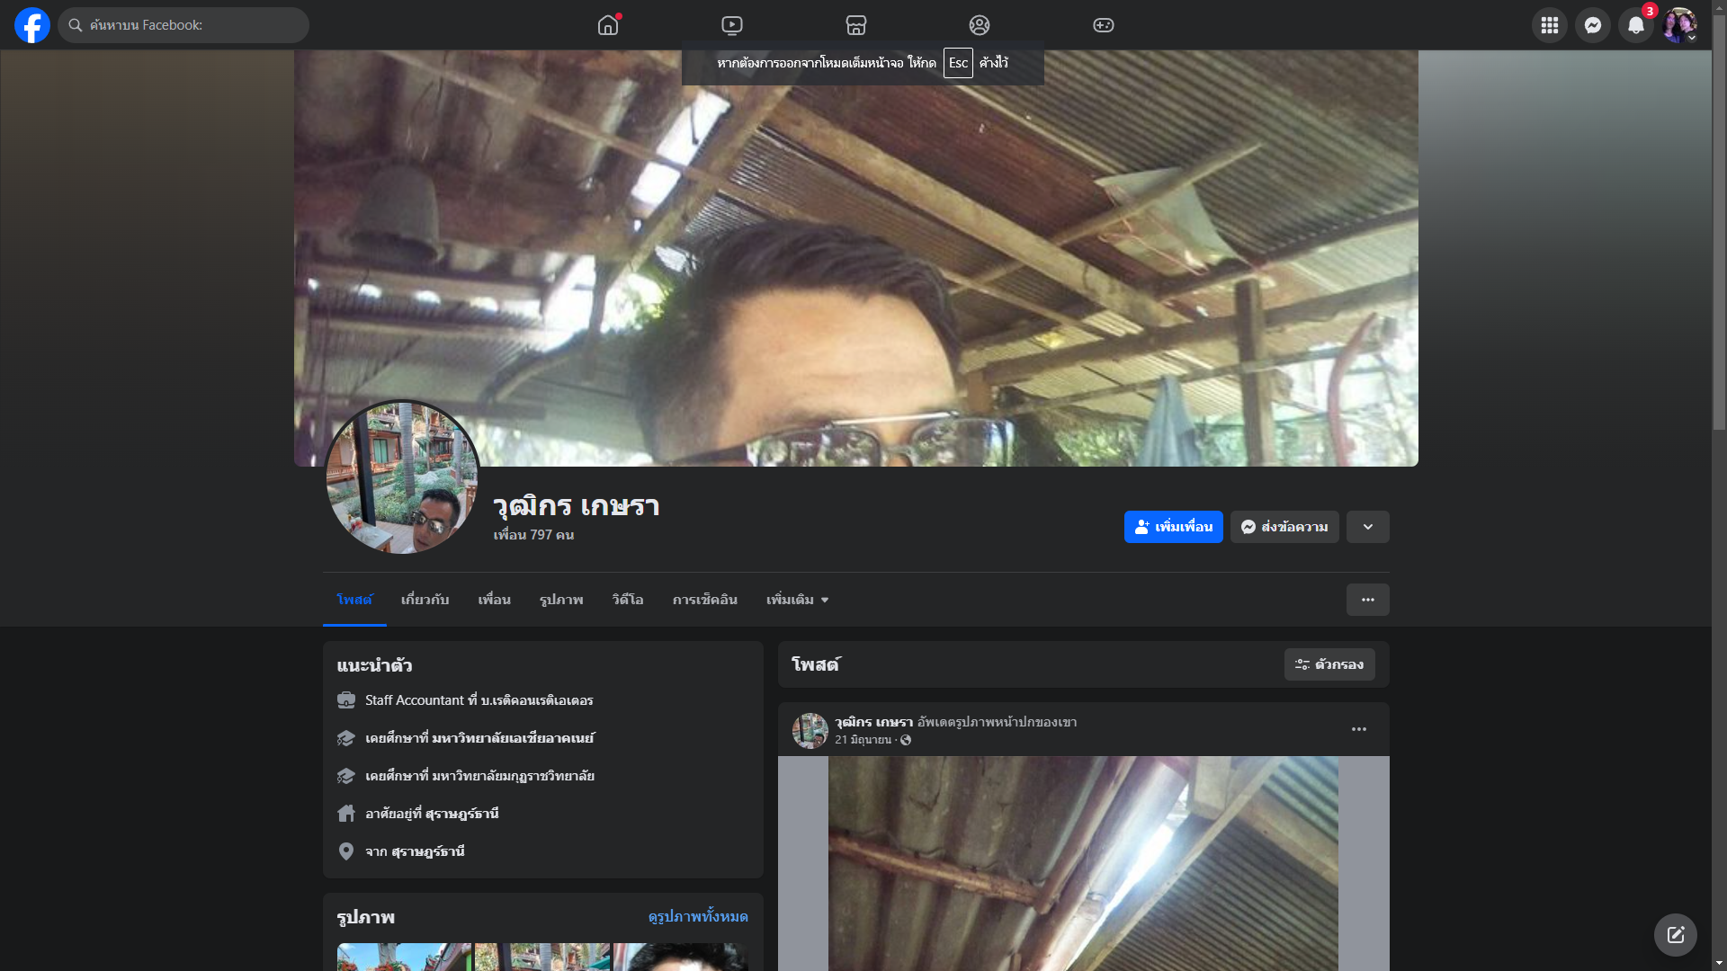This screenshot has height=971, width=1727.
Task: Open the notifications bell
Action: click(x=1635, y=25)
